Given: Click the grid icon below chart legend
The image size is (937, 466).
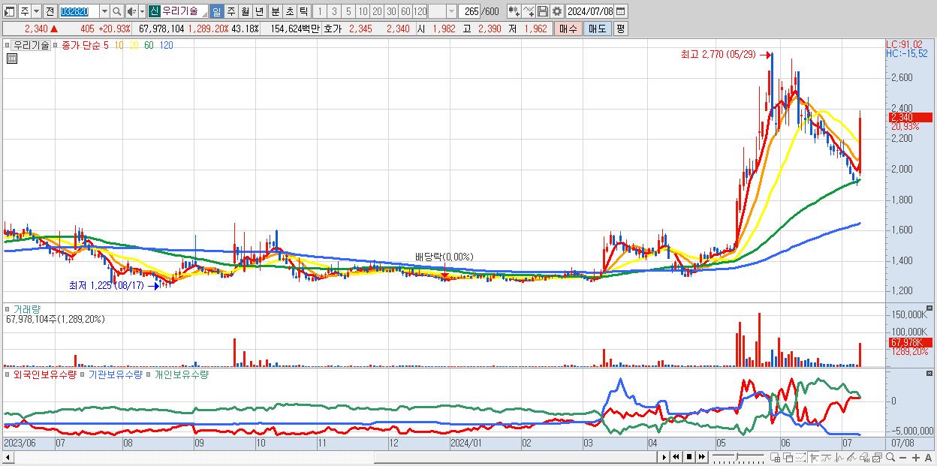Looking at the screenshot, I should [x=11, y=59].
